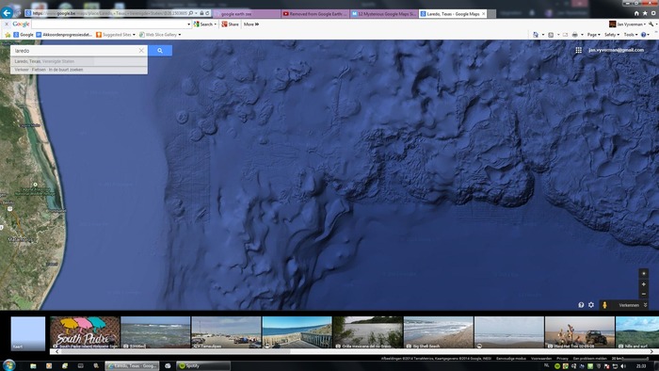Click the Share button on Google toolbar
659x371 pixels.
click(230, 24)
